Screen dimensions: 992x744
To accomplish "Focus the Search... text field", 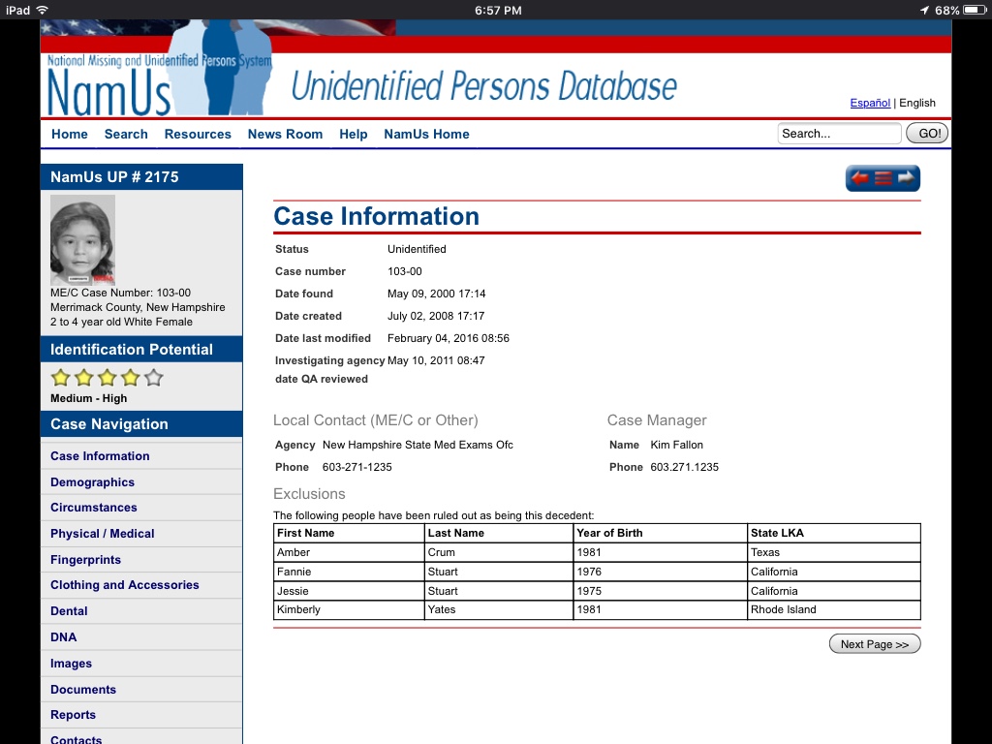I will coord(838,134).
